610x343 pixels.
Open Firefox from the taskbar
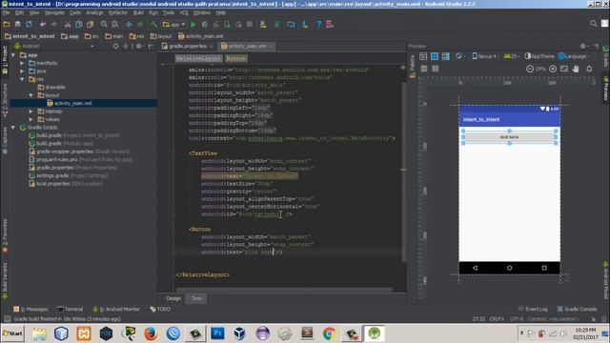(151, 333)
